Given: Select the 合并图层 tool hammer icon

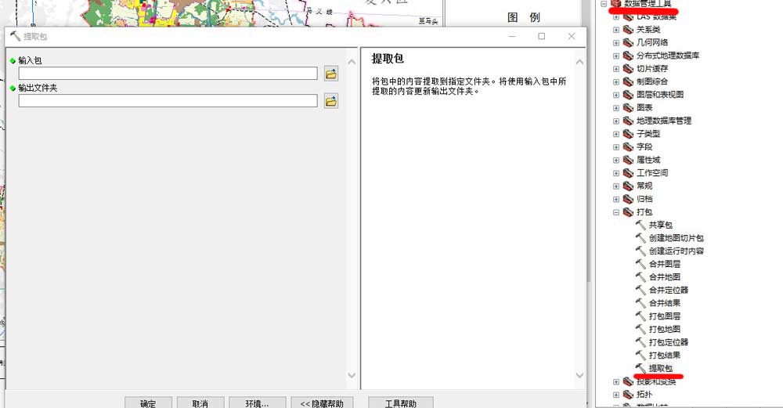Looking at the screenshot, I should pyautogui.click(x=640, y=264).
